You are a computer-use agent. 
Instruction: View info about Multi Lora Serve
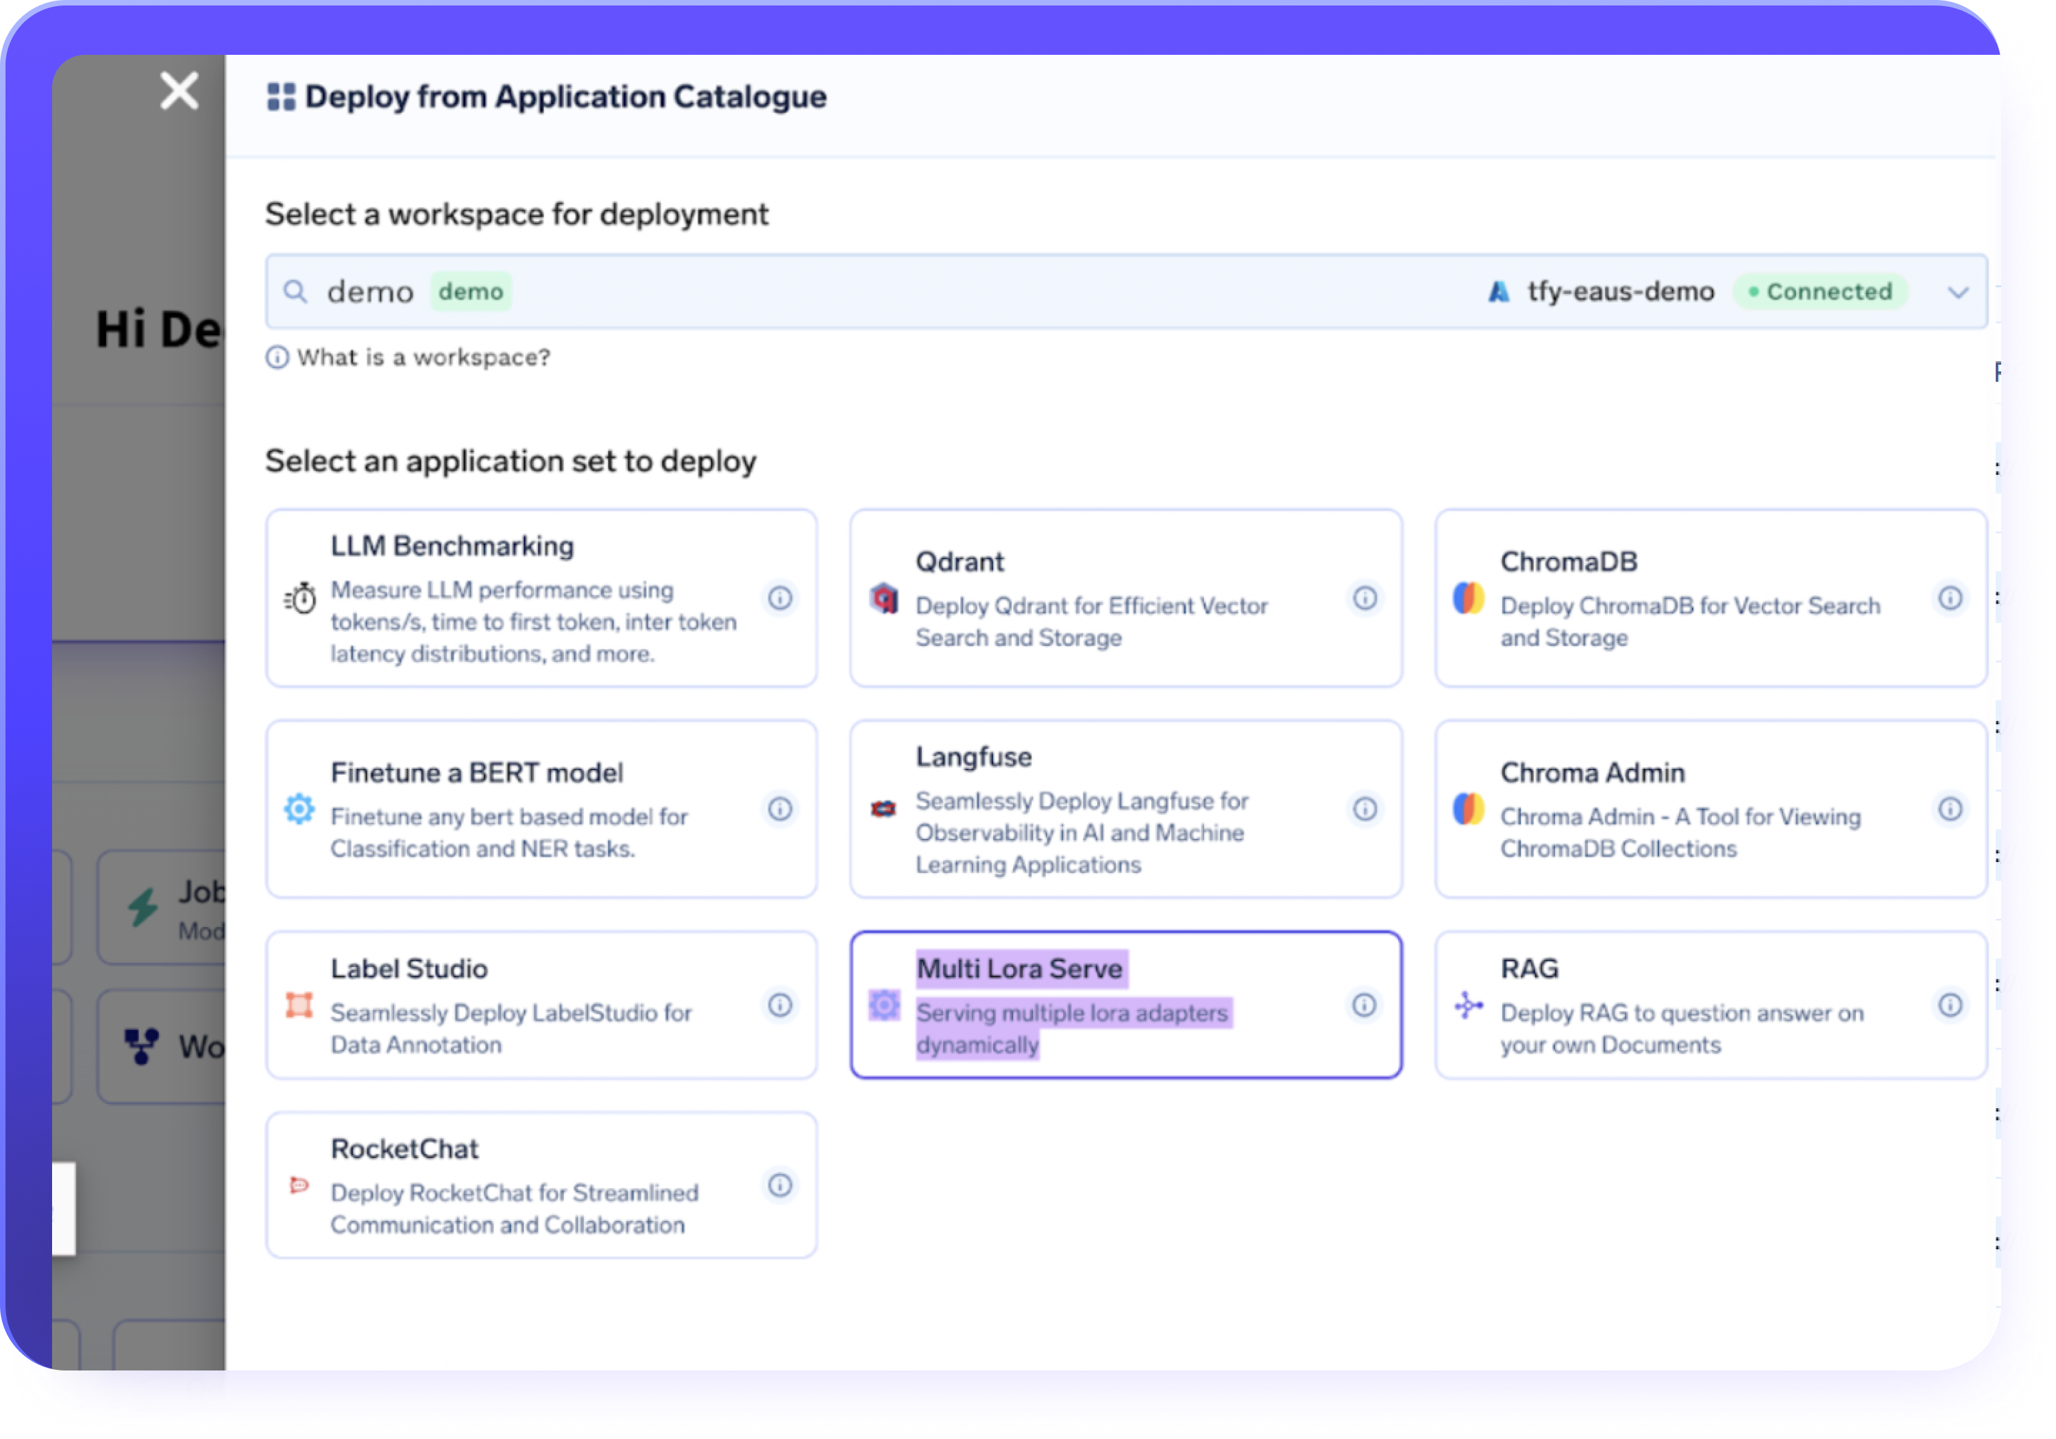[x=1364, y=1006]
